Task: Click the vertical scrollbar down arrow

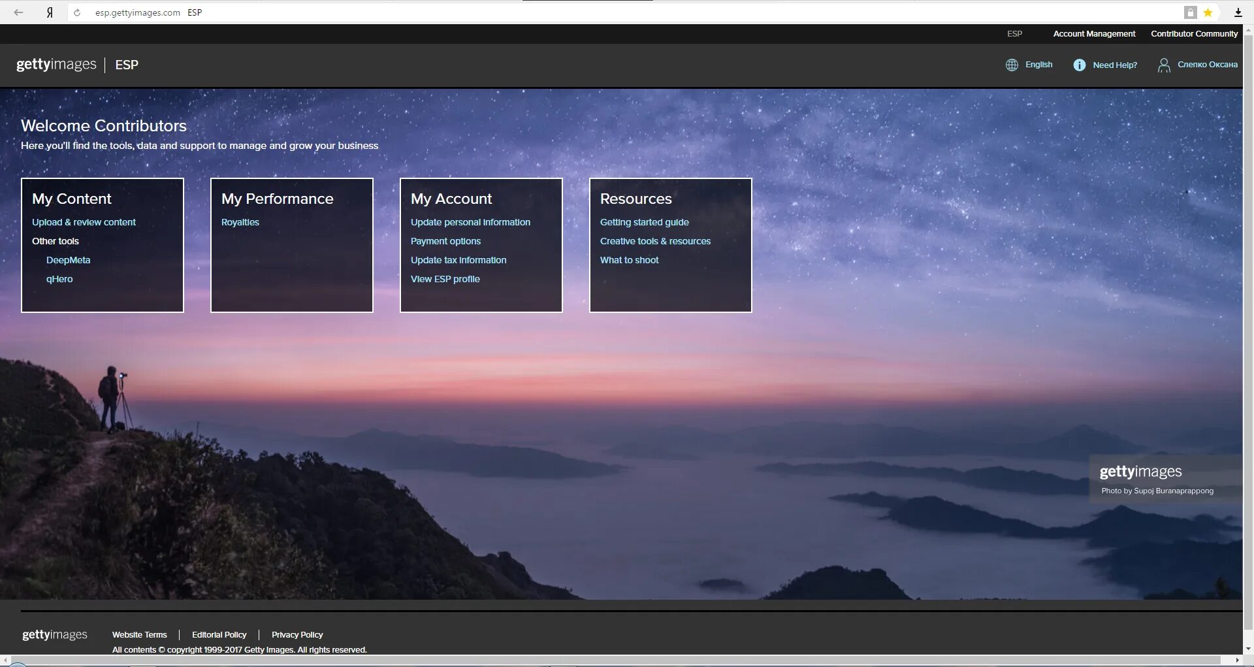Action: (x=1248, y=649)
